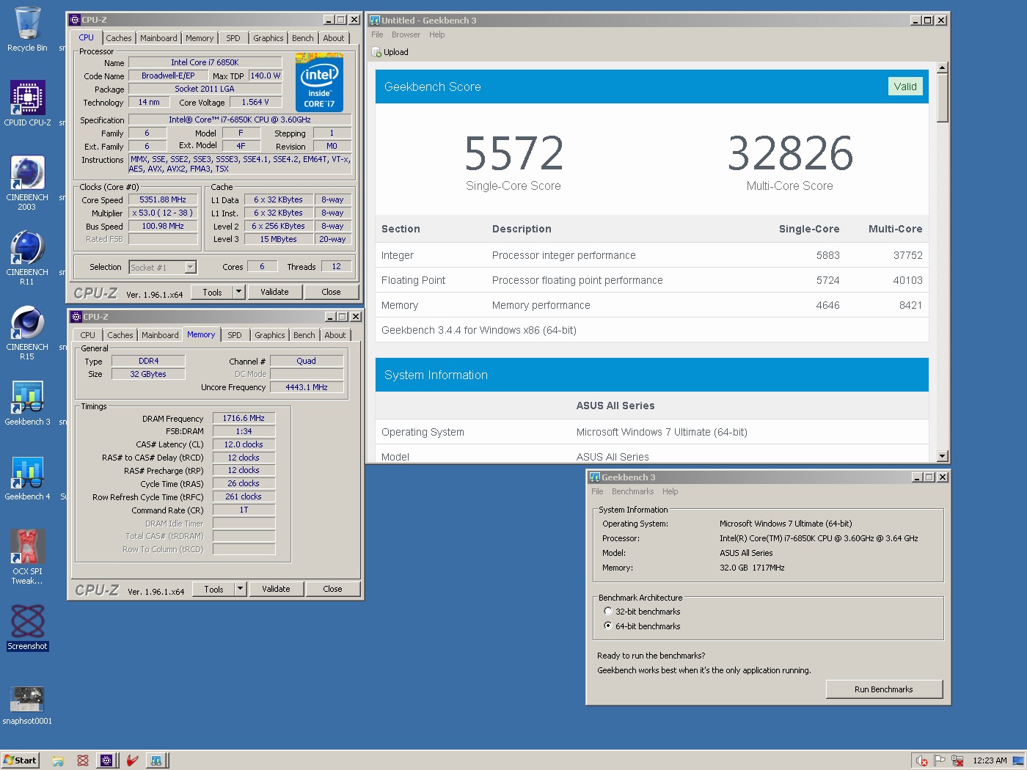Open Bench tab in upper CPU-Z window
This screenshot has width=1027, height=770.
(303, 38)
